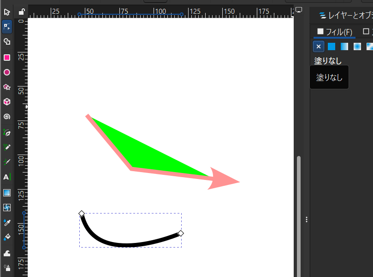Pick the Ellipse circle tool

(x=7, y=72)
